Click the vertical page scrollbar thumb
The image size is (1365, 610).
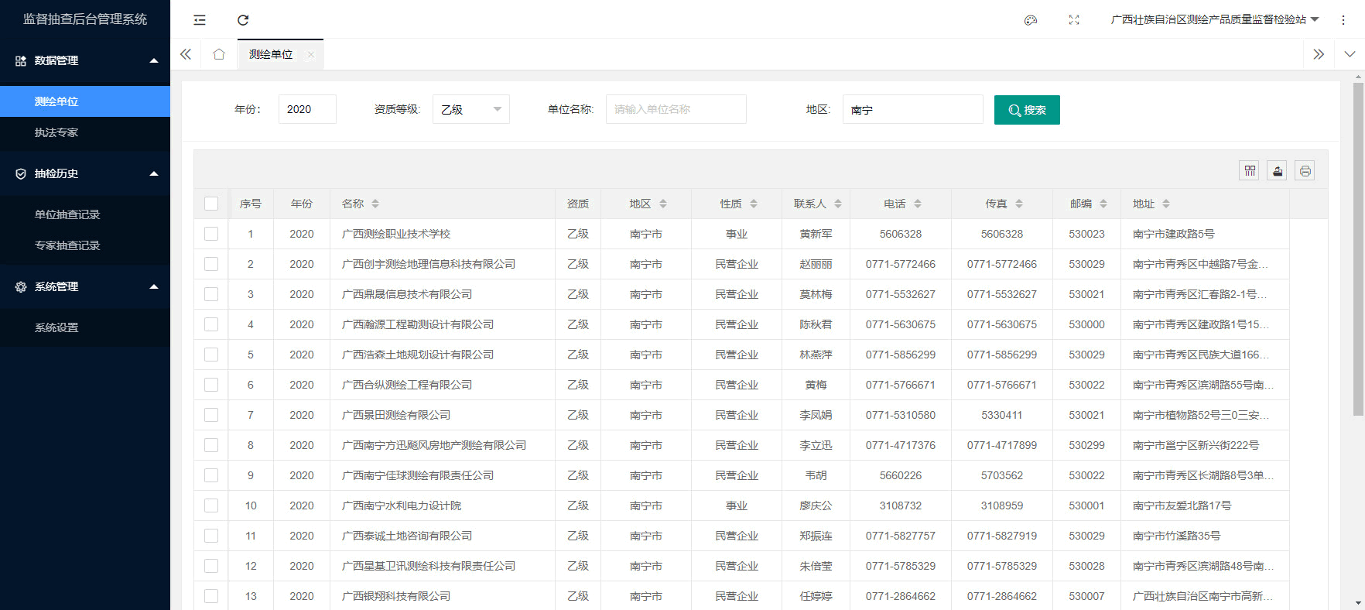pos(1358,248)
